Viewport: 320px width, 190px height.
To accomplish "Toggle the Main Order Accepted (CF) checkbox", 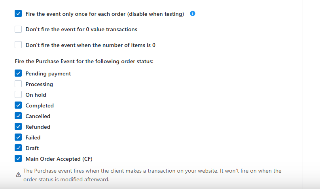I will (18, 159).
